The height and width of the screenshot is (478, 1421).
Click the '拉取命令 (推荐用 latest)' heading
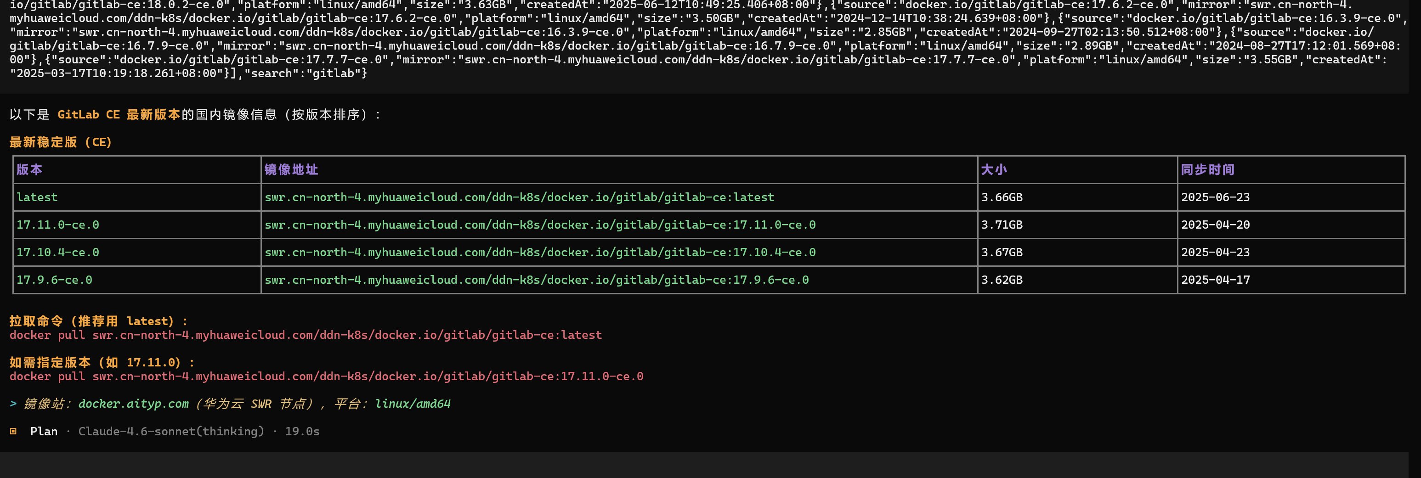click(x=99, y=321)
